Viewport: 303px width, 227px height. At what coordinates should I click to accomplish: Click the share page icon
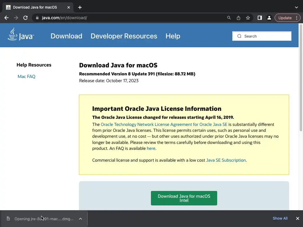[238, 18]
